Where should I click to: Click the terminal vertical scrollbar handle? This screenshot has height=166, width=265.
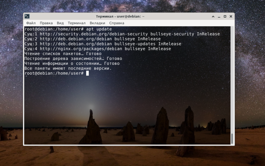232,138
